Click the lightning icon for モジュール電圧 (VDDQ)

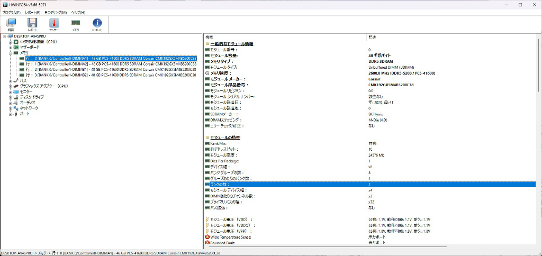207,225
